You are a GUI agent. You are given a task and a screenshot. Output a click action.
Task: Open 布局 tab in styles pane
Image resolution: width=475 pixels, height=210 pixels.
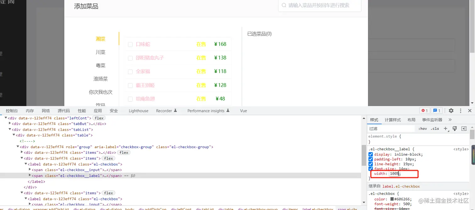tap(411, 120)
